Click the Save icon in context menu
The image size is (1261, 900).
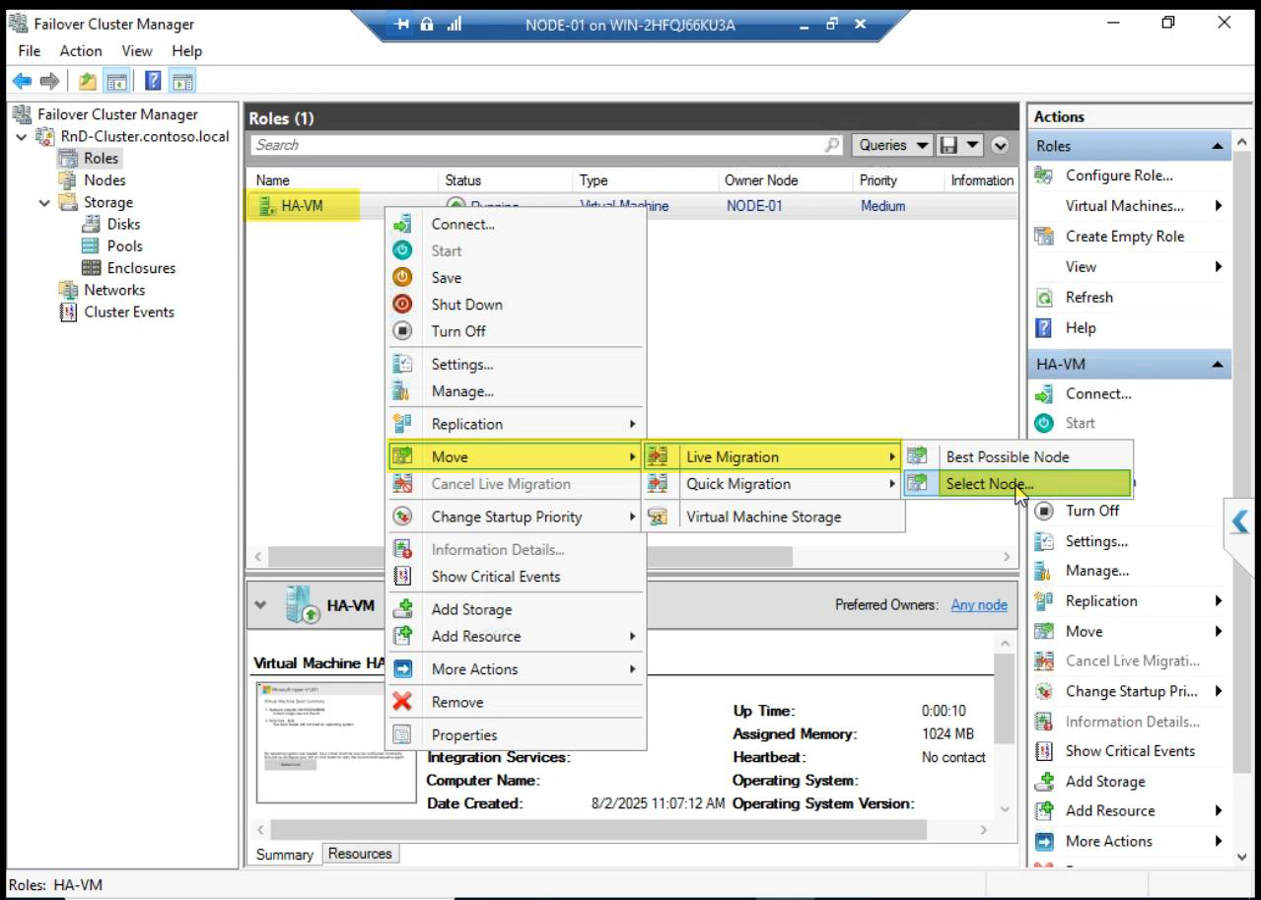(x=402, y=277)
